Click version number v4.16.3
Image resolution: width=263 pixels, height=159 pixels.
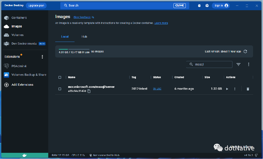249,155
